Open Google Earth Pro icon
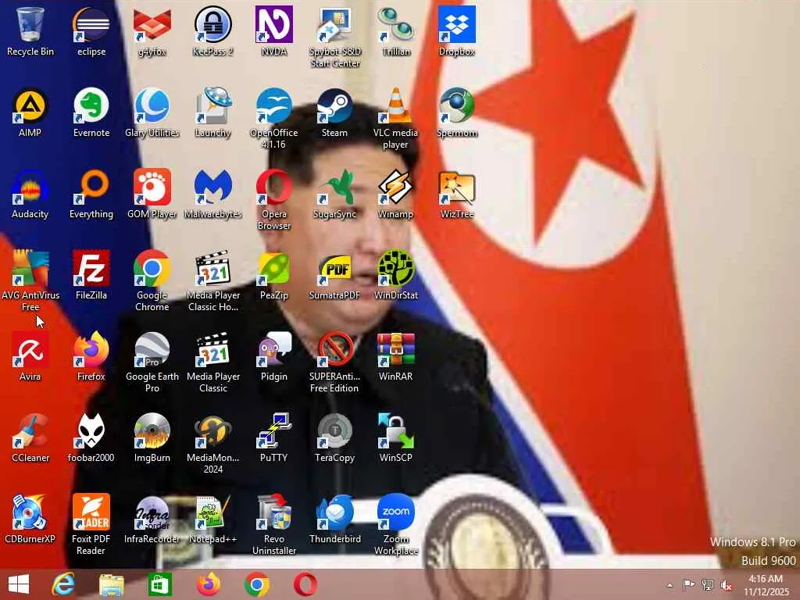The height and width of the screenshot is (600, 800). (x=152, y=362)
